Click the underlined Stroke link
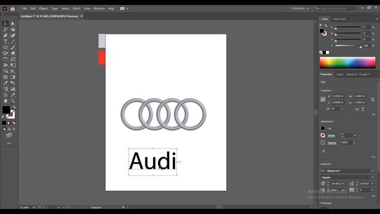 [331, 136]
